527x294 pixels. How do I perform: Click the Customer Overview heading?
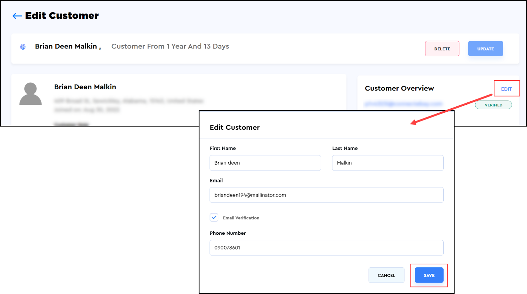[x=399, y=89]
